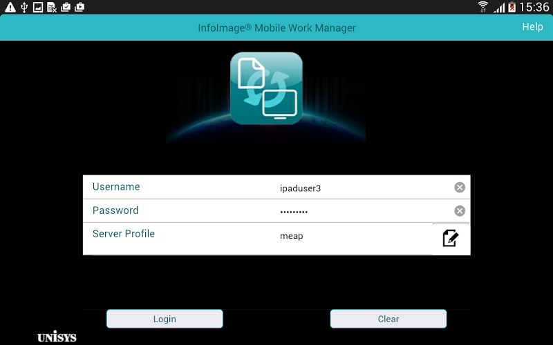Image resolution: width=553 pixels, height=345 pixels.
Task: Clear the Username field with X icon
Action: click(x=460, y=187)
